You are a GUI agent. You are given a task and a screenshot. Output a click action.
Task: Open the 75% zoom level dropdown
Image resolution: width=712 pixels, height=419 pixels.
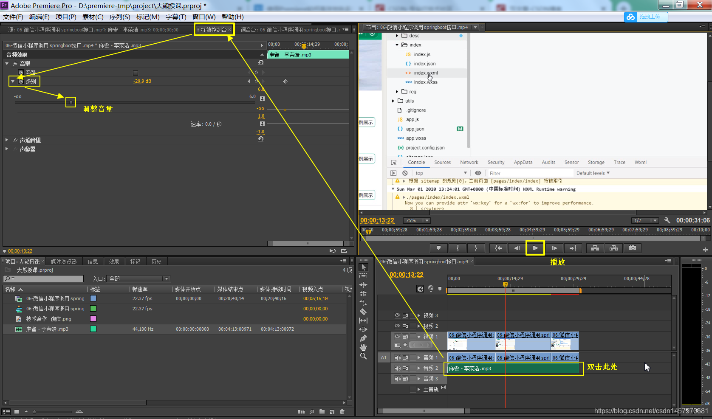(x=417, y=220)
